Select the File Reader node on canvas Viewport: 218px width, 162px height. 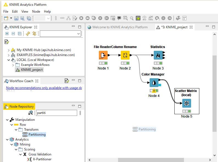pos(103,55)
